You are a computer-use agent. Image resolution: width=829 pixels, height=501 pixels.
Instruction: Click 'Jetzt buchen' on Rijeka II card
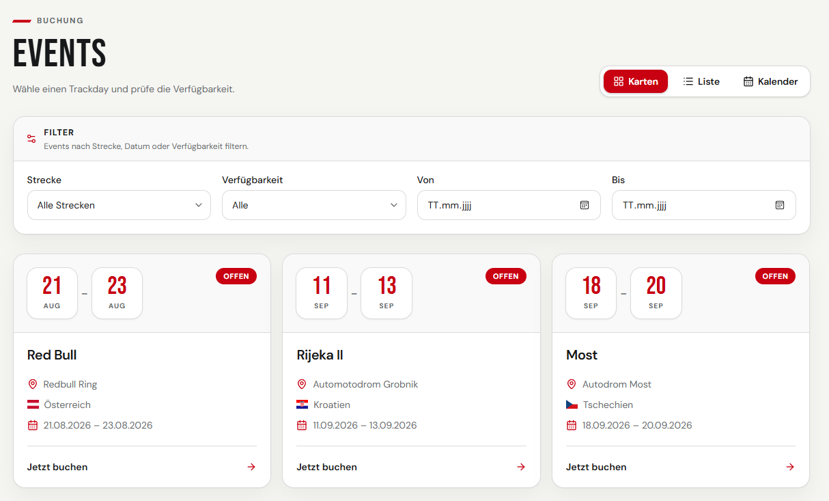[x=327, y=468]
